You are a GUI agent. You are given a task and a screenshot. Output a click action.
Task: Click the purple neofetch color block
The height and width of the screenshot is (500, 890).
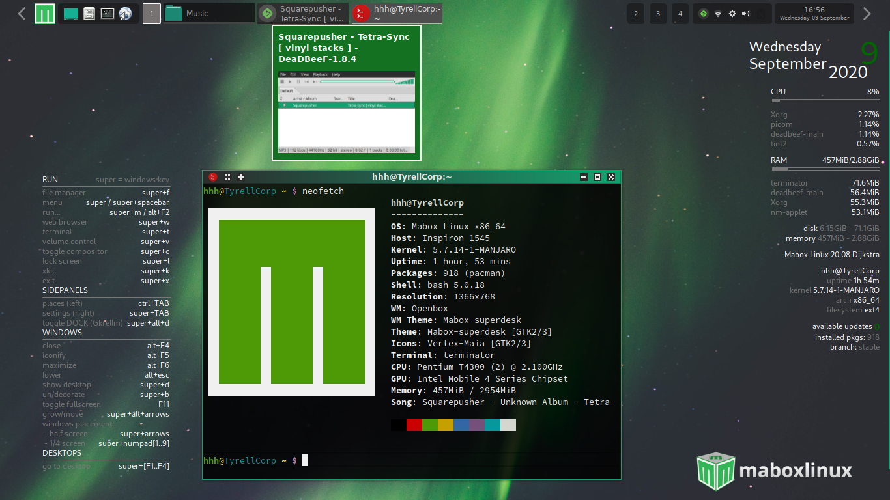(x=477, y=425)
